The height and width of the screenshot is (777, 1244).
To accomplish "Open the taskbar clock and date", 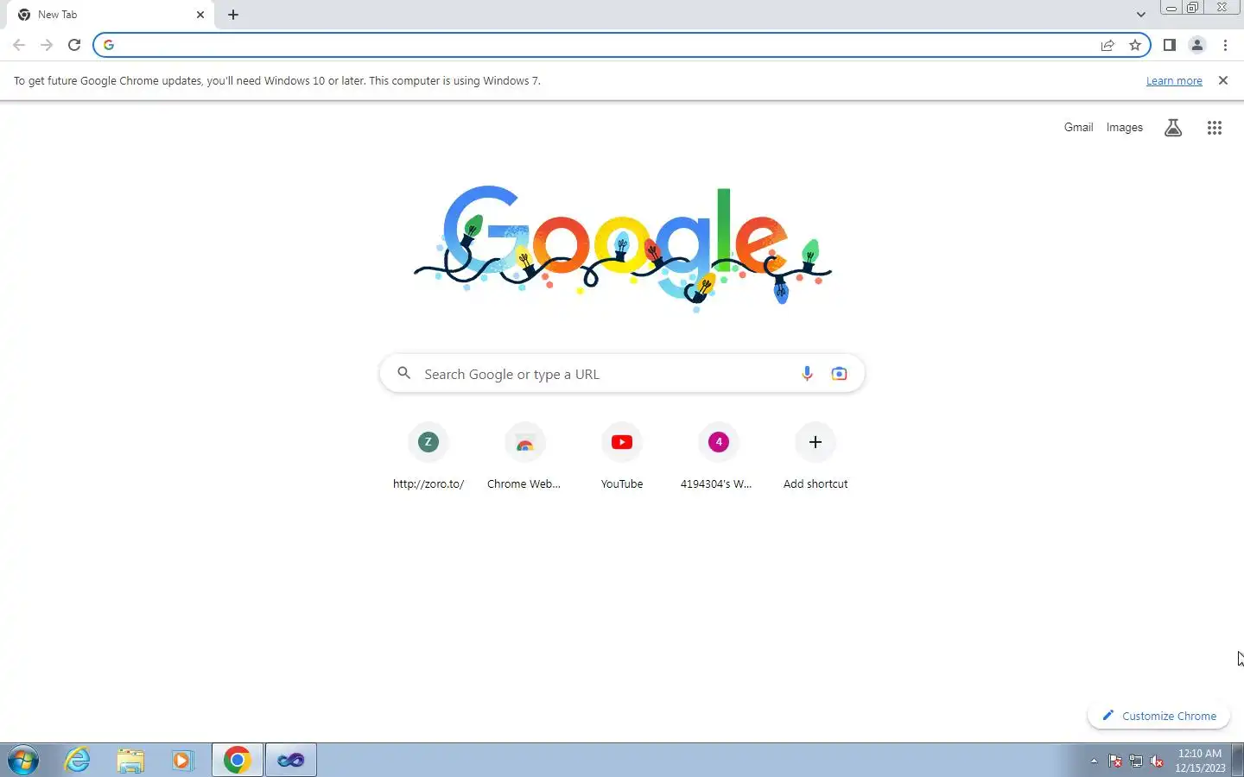I will (1200, 761).
